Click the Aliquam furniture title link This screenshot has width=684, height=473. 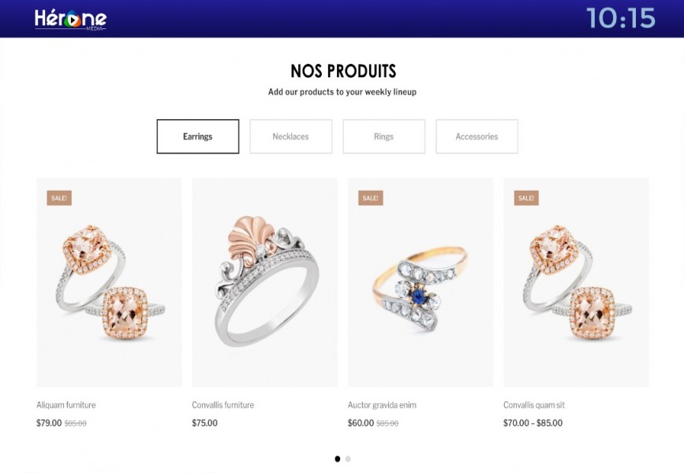pos(65,405)
